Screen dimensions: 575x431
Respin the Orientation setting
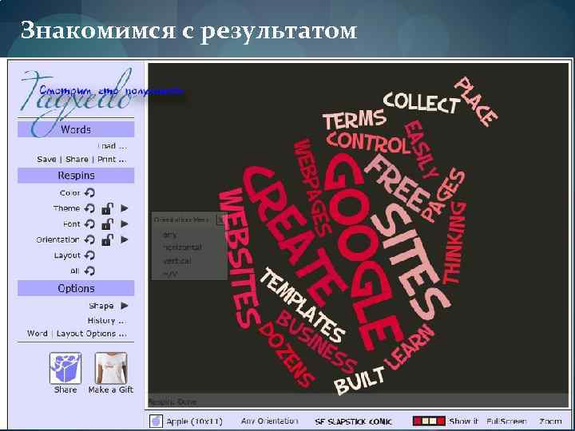[x=89, y=239]
